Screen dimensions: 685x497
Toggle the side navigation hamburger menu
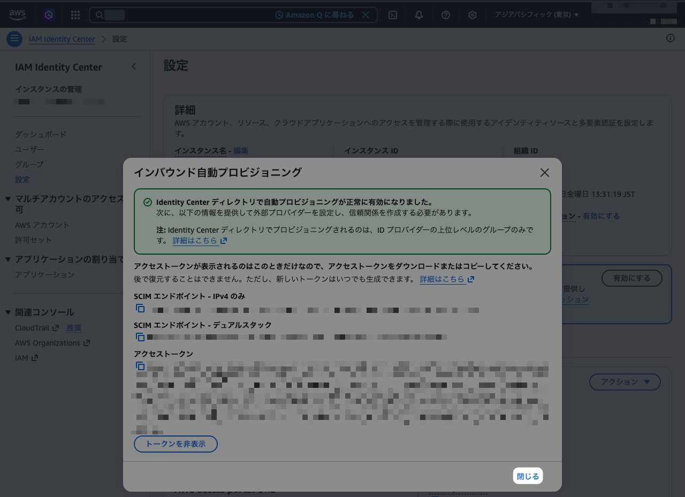(14, 39)
